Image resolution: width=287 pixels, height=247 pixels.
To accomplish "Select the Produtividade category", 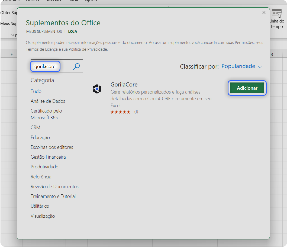I will coord(44,167).
